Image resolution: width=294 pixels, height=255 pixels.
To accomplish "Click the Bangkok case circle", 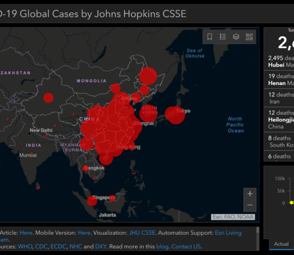I will pyautogui.click(x=85, y=168).
